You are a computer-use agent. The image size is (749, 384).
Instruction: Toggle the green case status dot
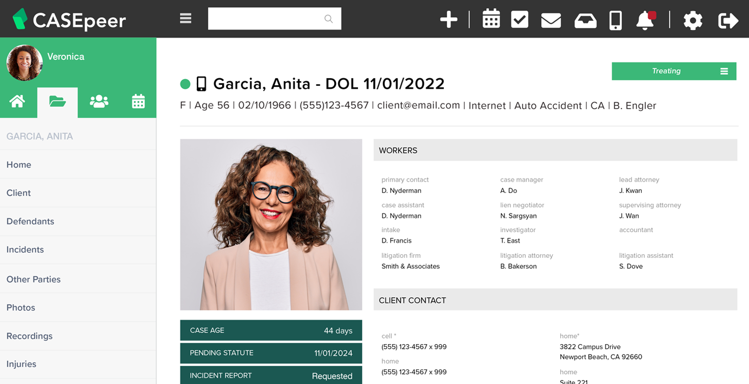click(x=185, y=84)
